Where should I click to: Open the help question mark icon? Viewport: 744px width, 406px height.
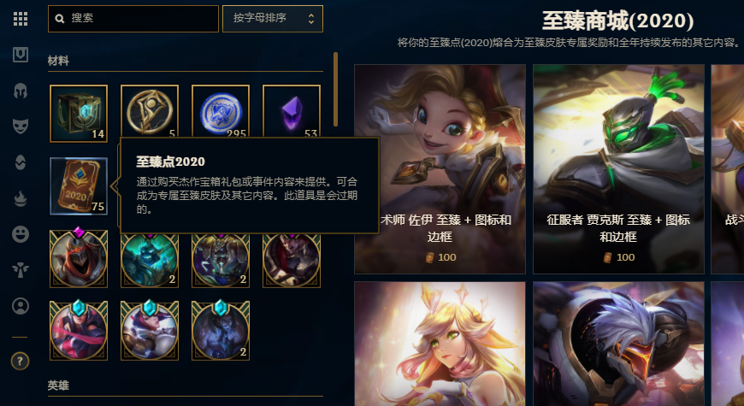click(x=20, y=362)
